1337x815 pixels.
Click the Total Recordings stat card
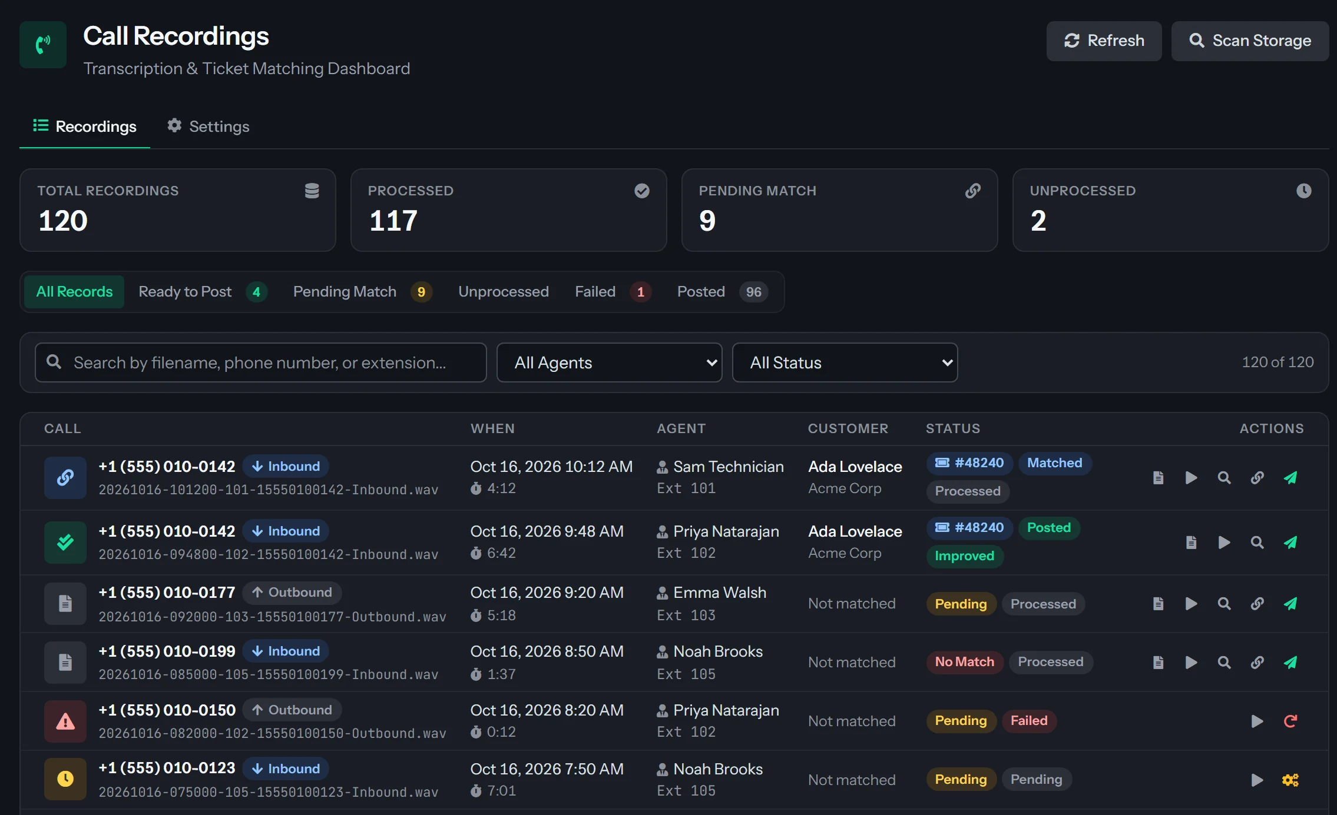point(178,210)
